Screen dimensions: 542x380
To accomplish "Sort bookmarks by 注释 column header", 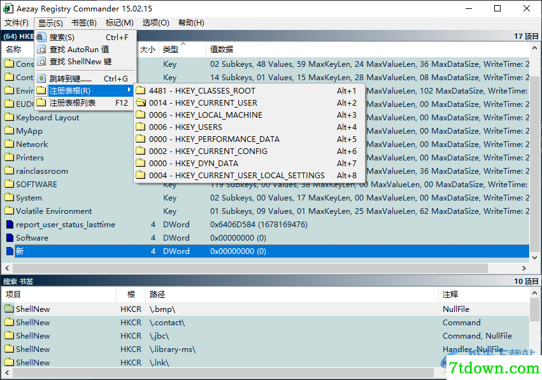I will 484,294.
